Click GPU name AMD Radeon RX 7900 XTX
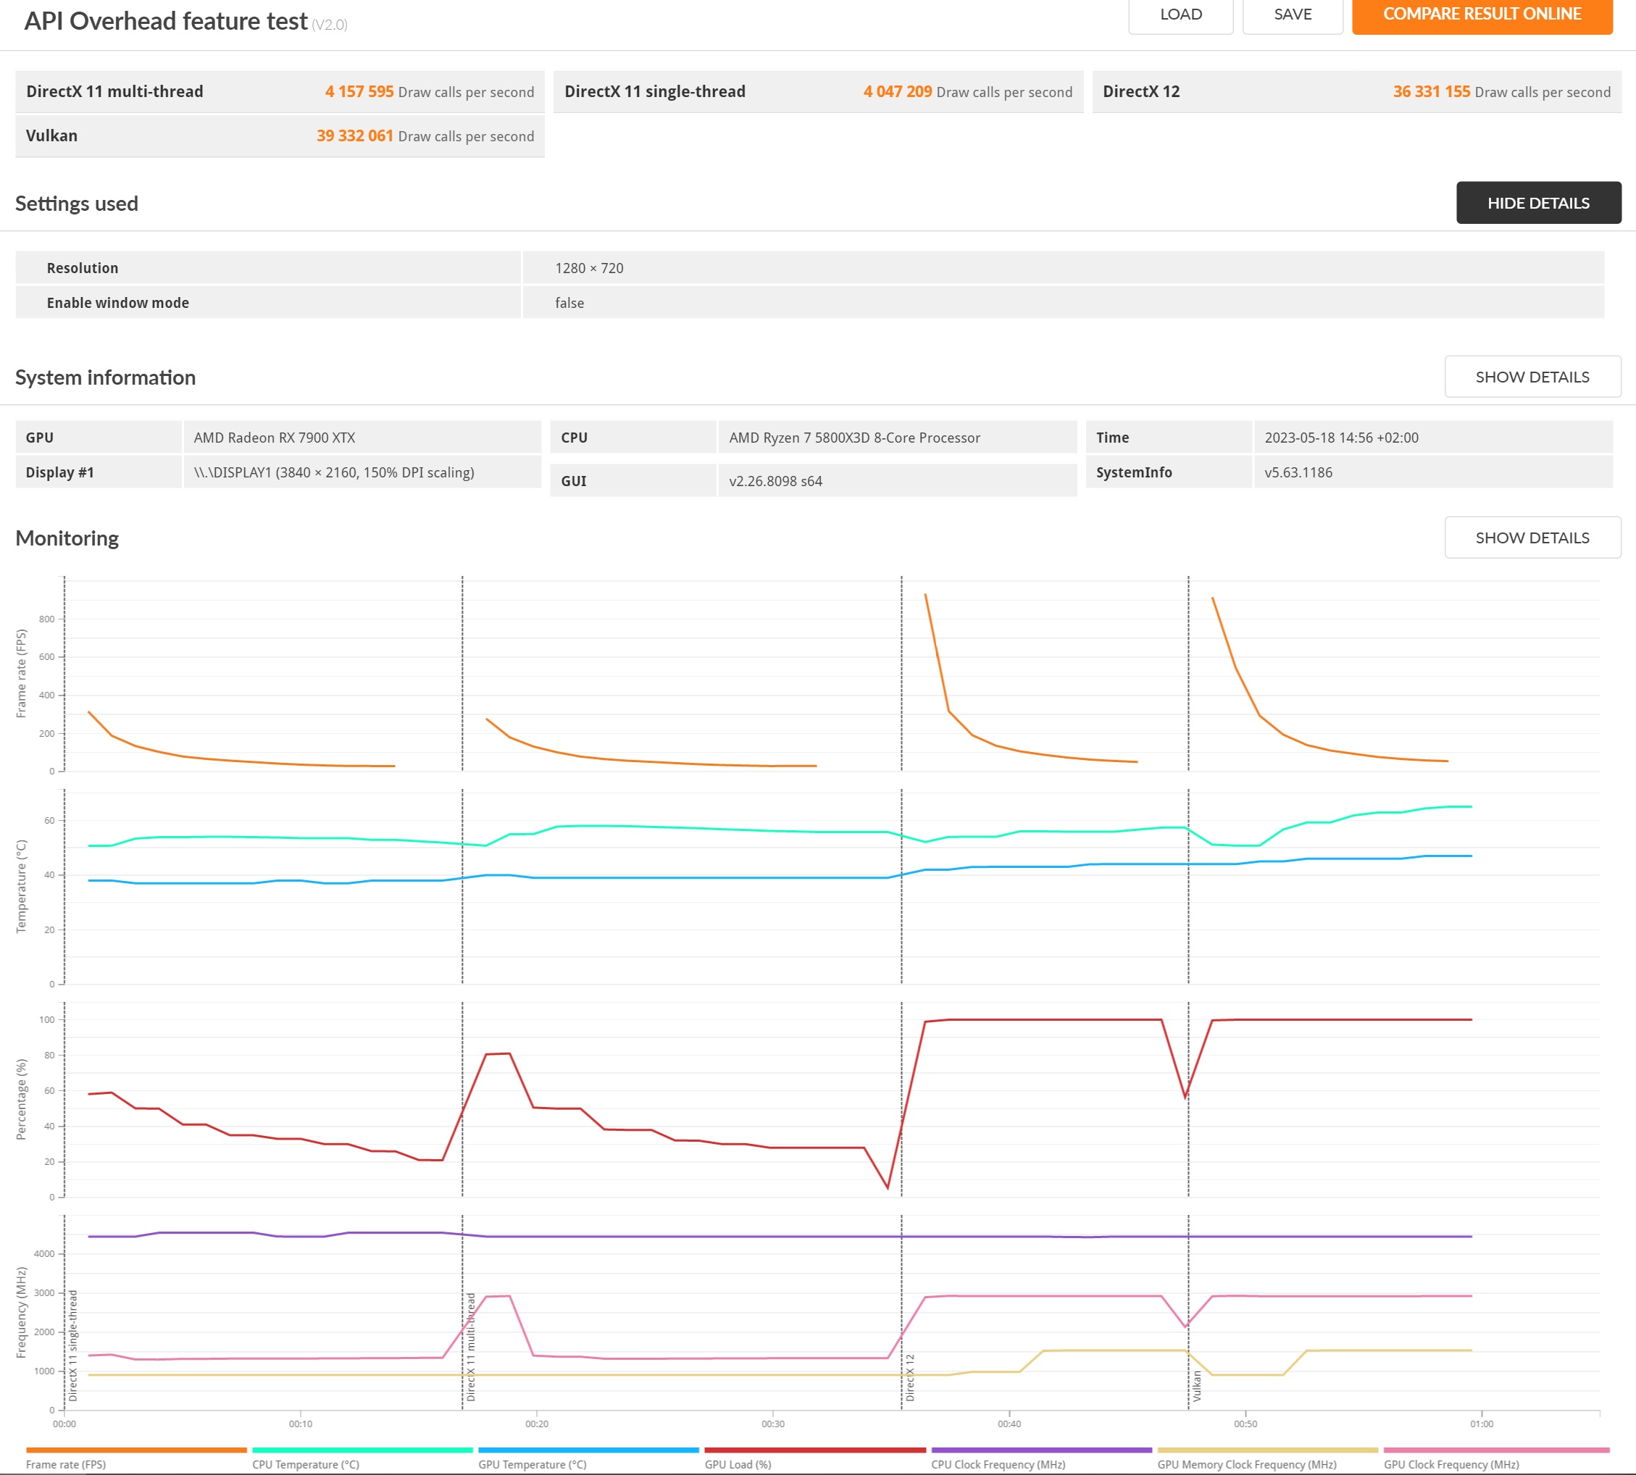This screenshot has width=1636, height=1475. [x=274, y=438]
